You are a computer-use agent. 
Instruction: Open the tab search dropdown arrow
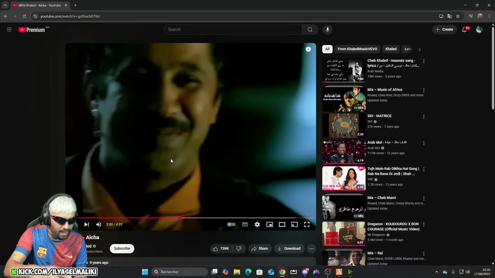pos(5,5)
